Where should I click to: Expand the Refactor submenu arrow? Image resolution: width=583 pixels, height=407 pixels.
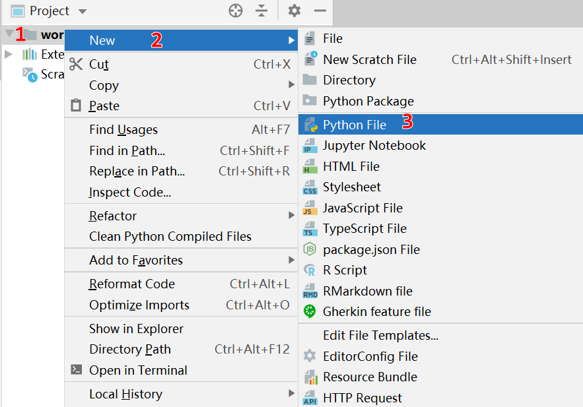click(291, 216)
